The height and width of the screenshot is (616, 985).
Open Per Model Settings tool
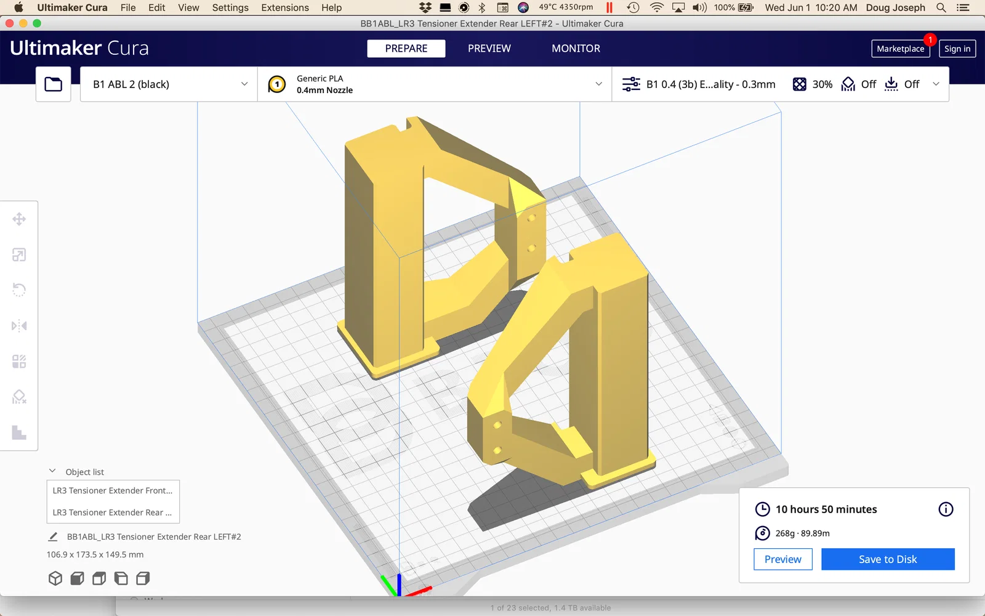pos(19,361)
